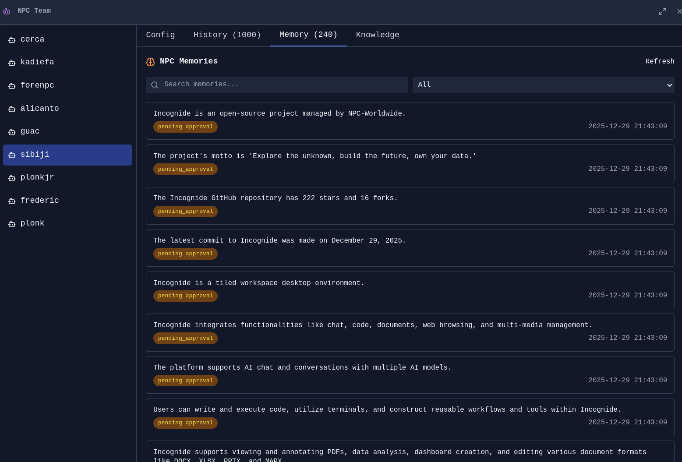Click the robot icon beside frederic
Viewport: 682px width, 462px height.
pos(12,201)
